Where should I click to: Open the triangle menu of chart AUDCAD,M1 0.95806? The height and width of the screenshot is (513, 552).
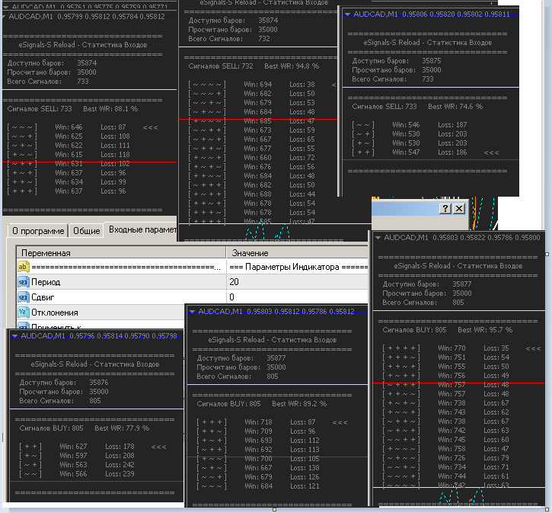[347, 14]
